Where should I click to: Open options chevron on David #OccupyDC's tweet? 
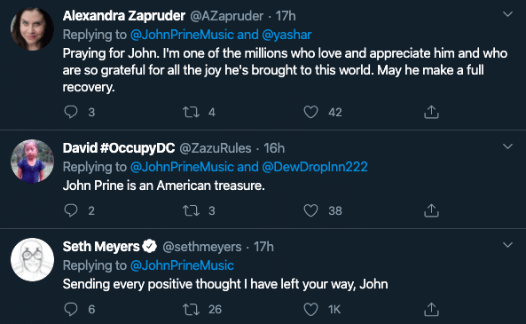(508, 146)
